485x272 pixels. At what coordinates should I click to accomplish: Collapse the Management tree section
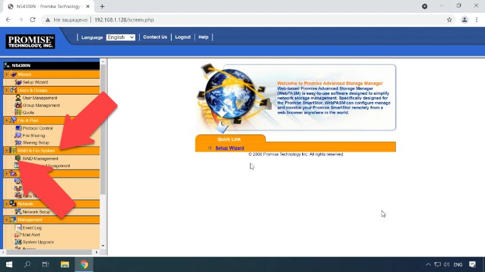pyautogui.click(x=7, y=220)
